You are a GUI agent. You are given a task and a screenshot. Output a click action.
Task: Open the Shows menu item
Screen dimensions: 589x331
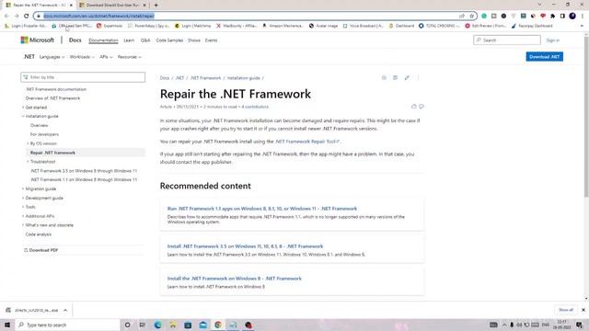coord(194,40)
